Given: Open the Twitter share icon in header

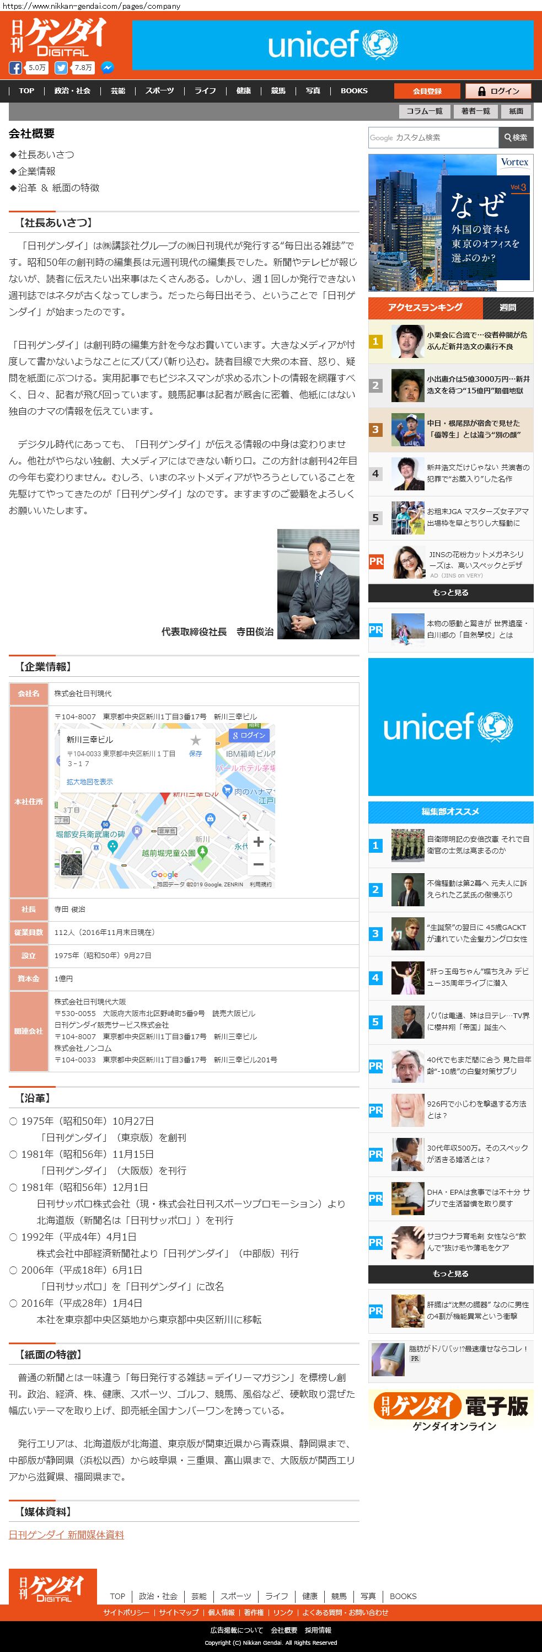Looking at the screenshot, I should click(61, 67).
